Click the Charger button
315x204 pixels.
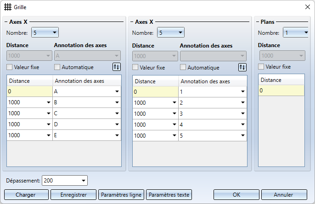(x=26, y=194)
